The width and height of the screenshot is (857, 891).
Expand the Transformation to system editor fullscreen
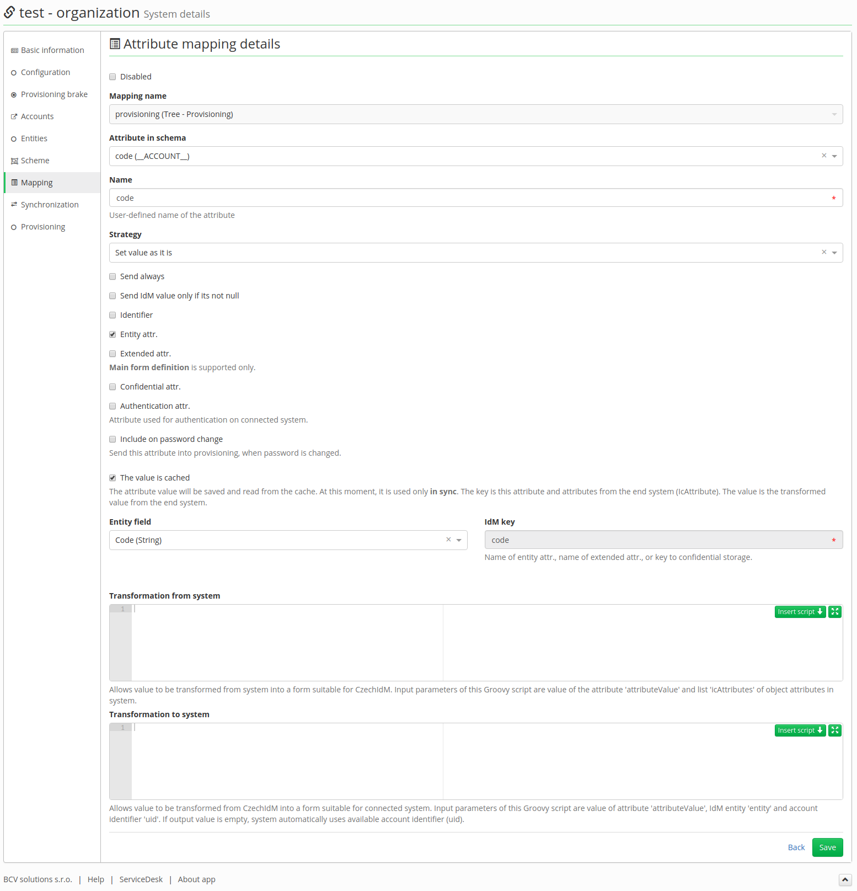click(x=835, y=730)
